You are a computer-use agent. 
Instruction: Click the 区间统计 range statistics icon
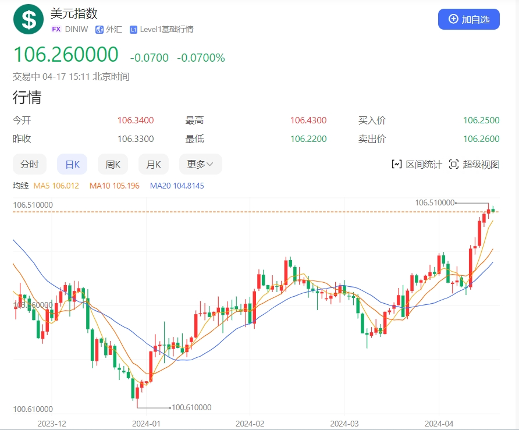397,164
